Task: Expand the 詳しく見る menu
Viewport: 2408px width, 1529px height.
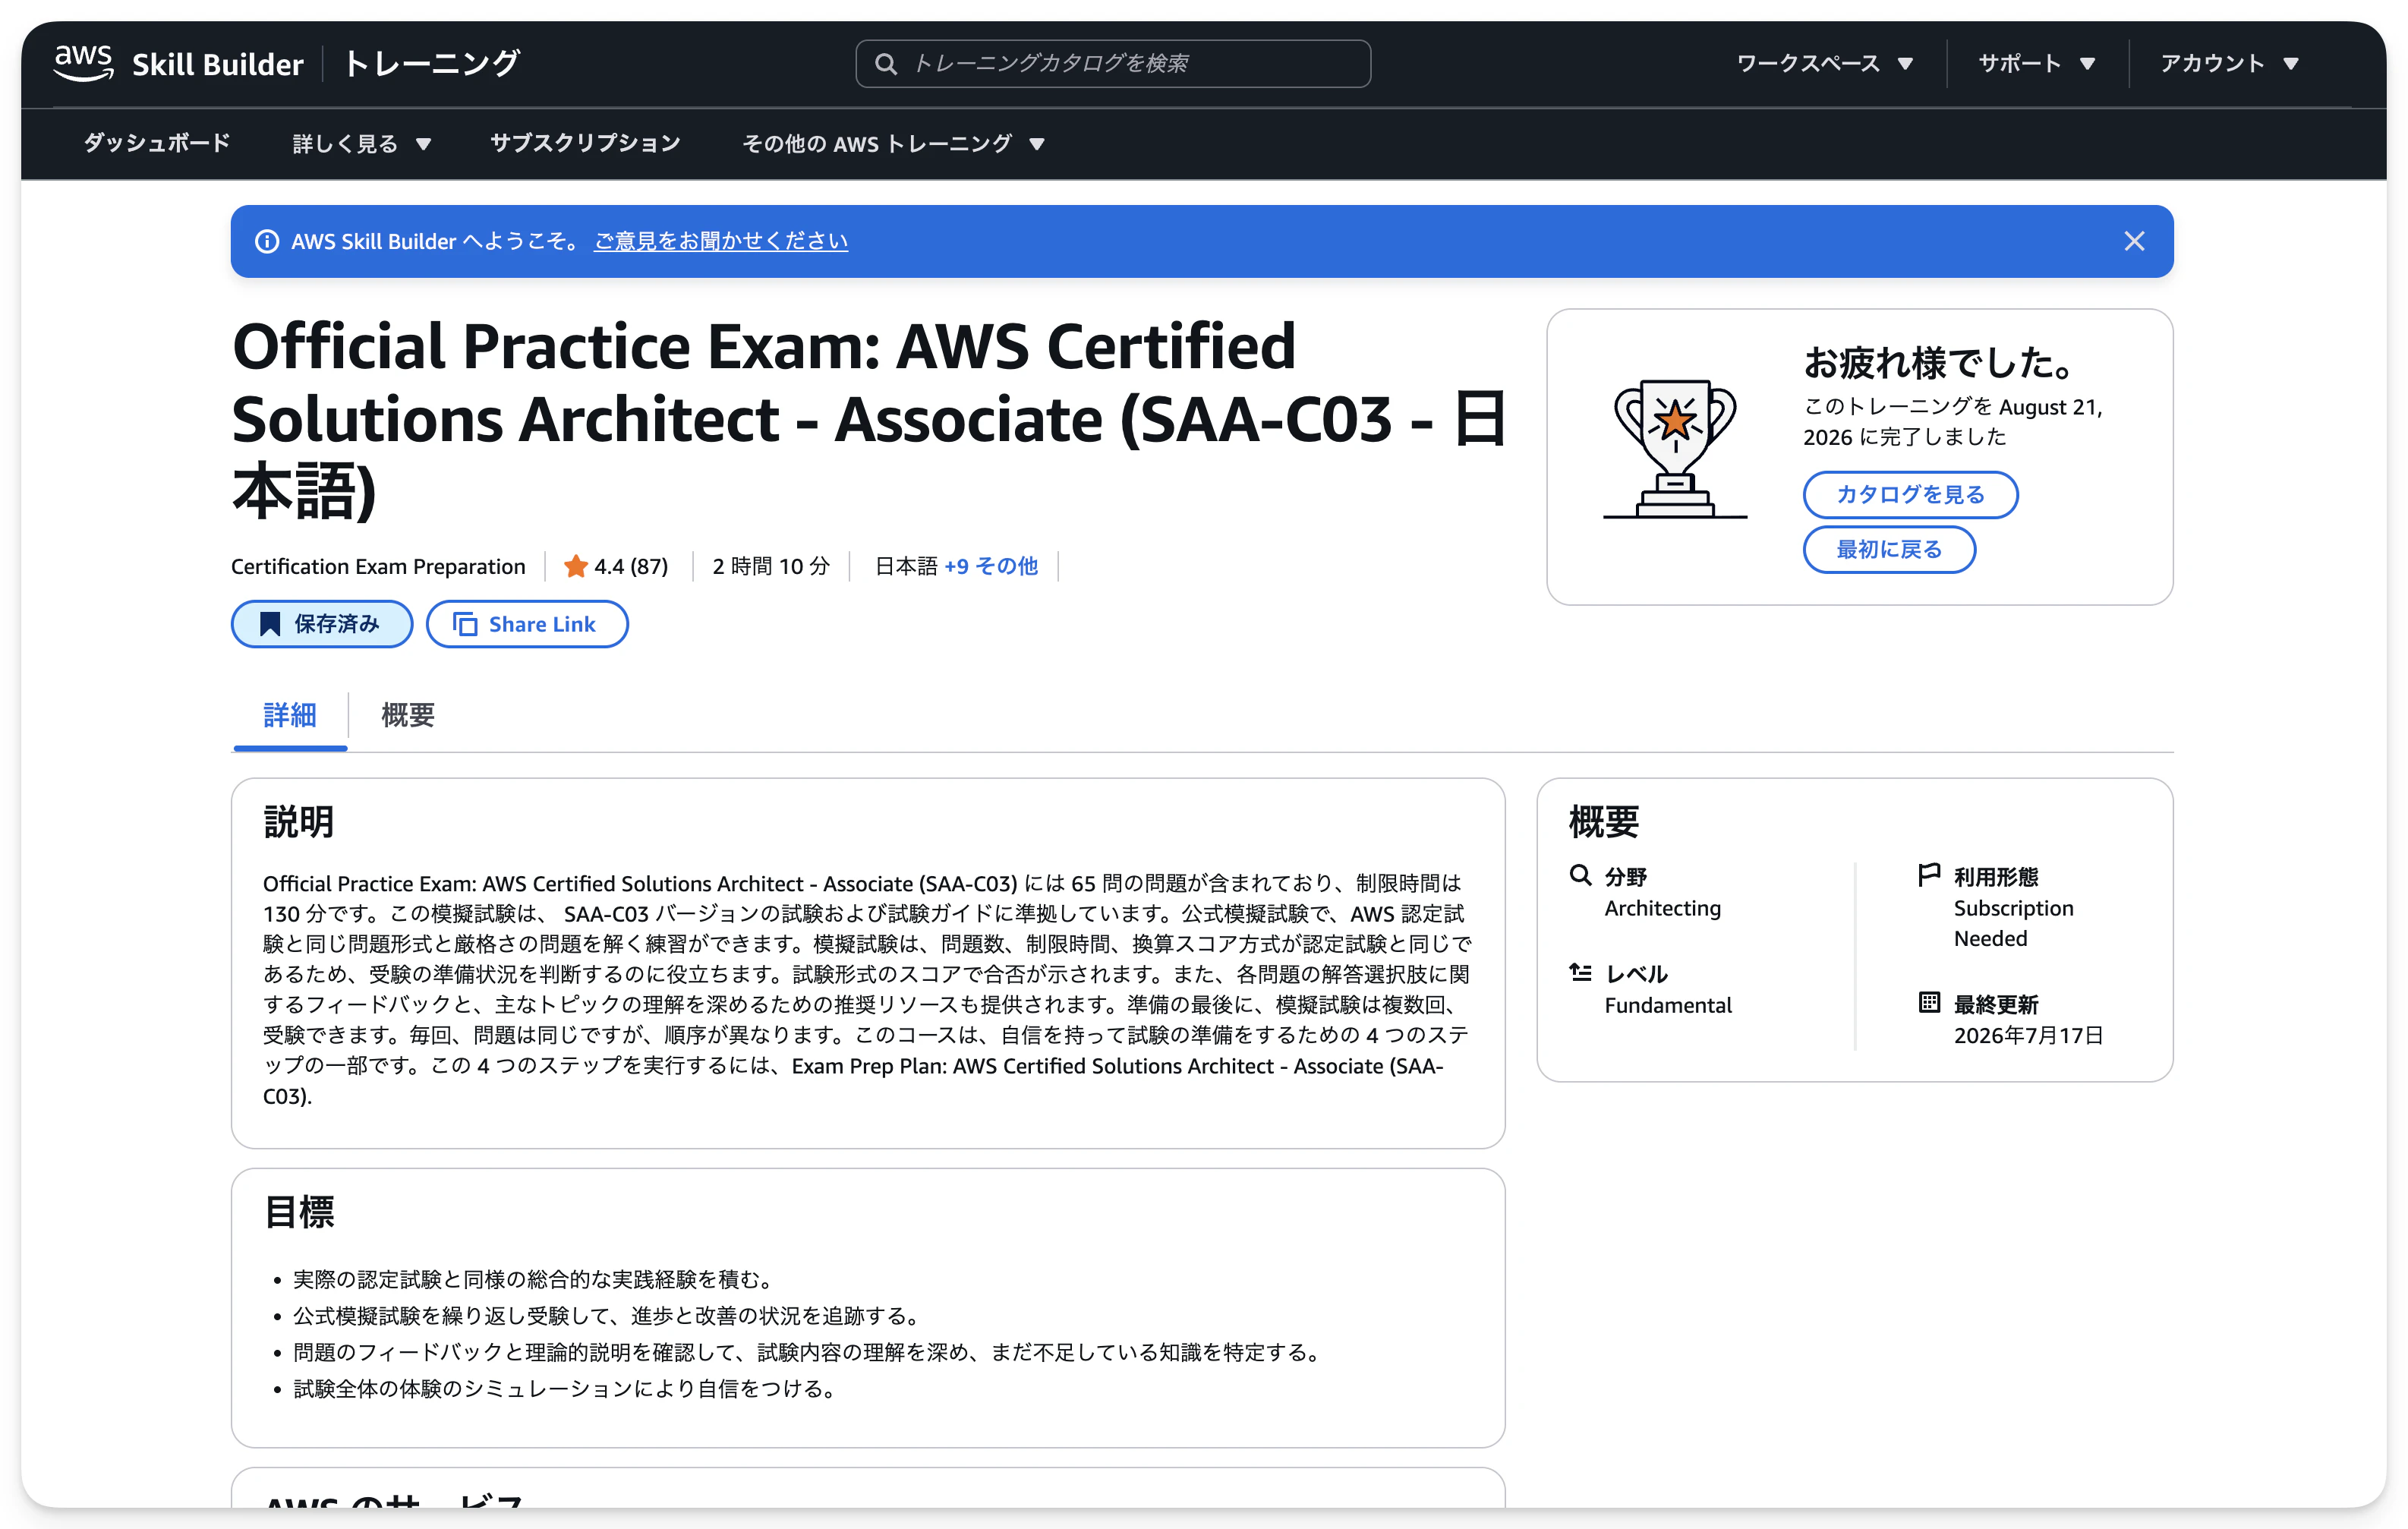Action: pyautogui.click(x=361, y=144)
